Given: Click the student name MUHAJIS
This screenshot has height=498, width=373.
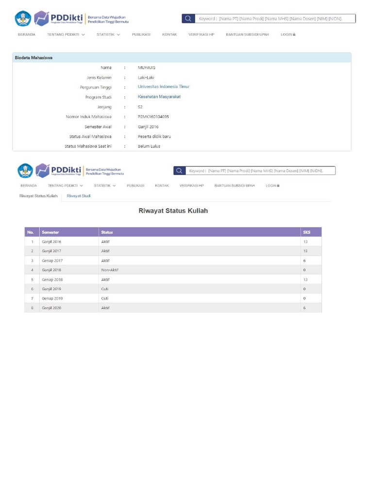Looking at the screenshot, I should click(147, 68).
